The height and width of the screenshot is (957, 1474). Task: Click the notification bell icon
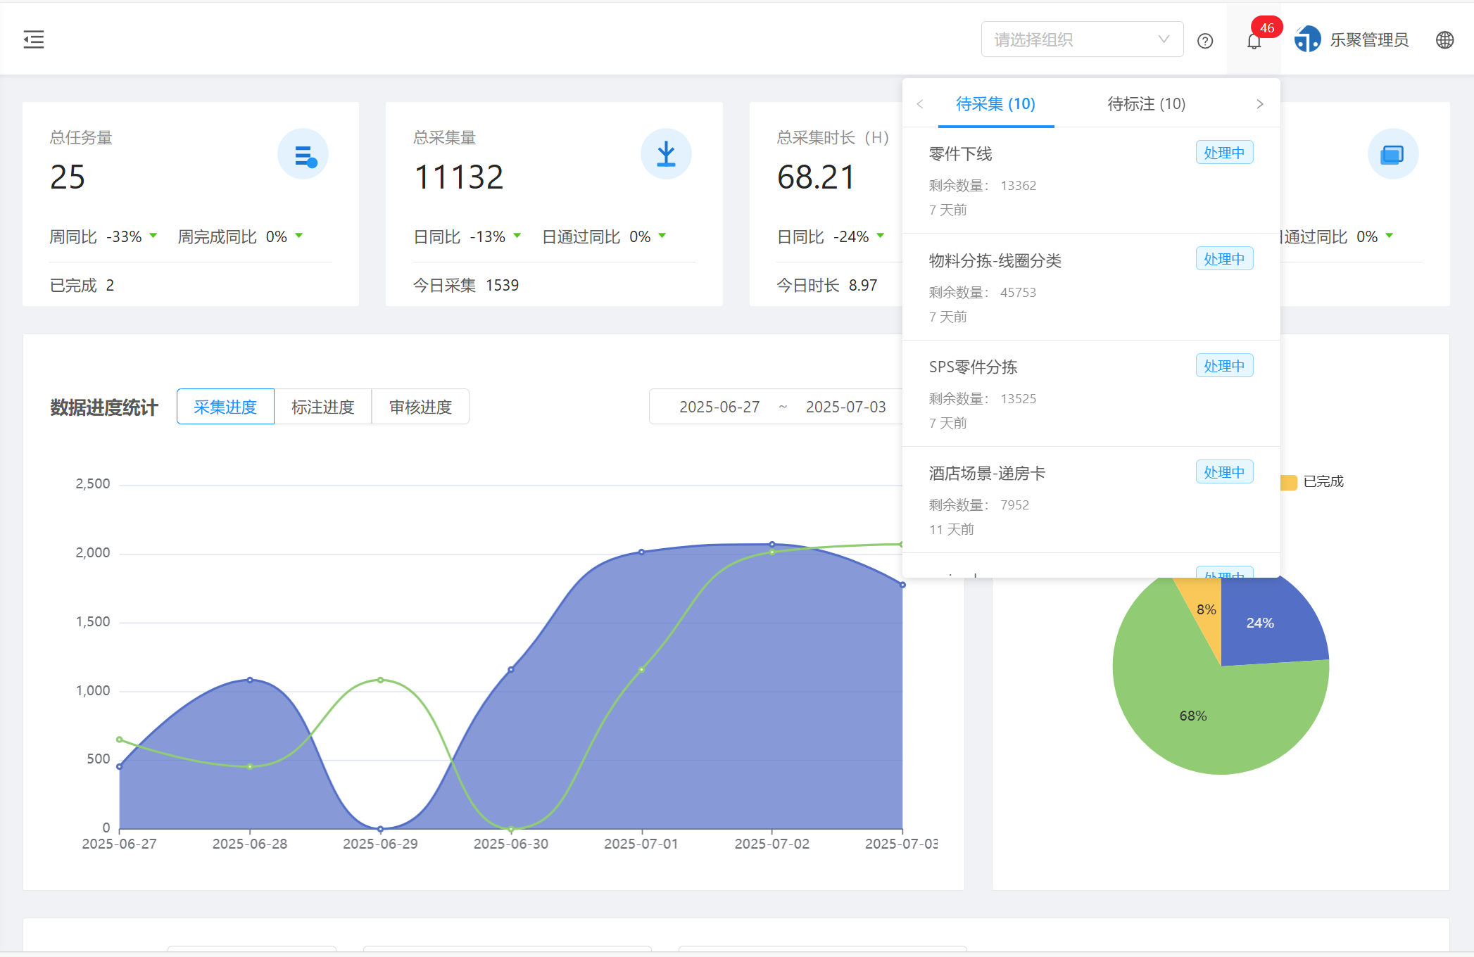1254,42
